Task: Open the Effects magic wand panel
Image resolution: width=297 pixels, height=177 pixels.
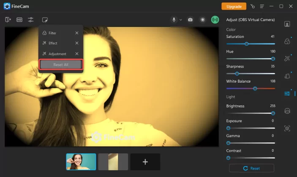Action: (287, 59)
